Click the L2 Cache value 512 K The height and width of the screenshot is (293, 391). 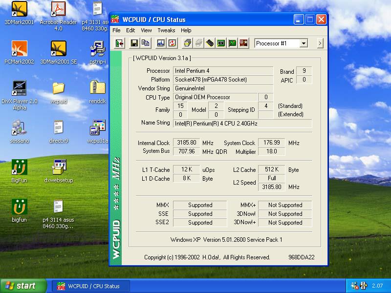click(x=272, y=169)
